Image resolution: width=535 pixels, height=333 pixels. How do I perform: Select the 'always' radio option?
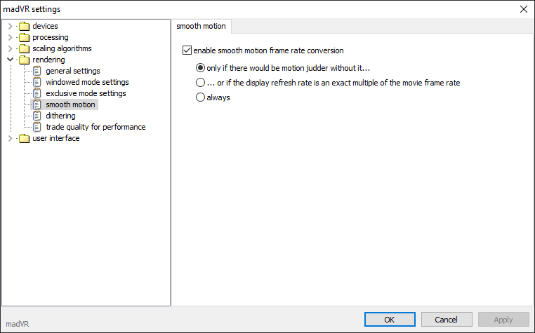[x=200, y=97]
